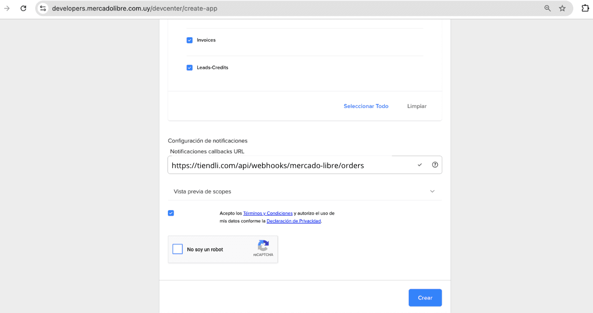
Task: Open site information icon in address bar
Action: pos(43,8)
